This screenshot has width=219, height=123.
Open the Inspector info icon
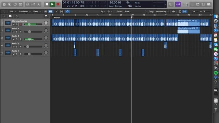[10, 4]
